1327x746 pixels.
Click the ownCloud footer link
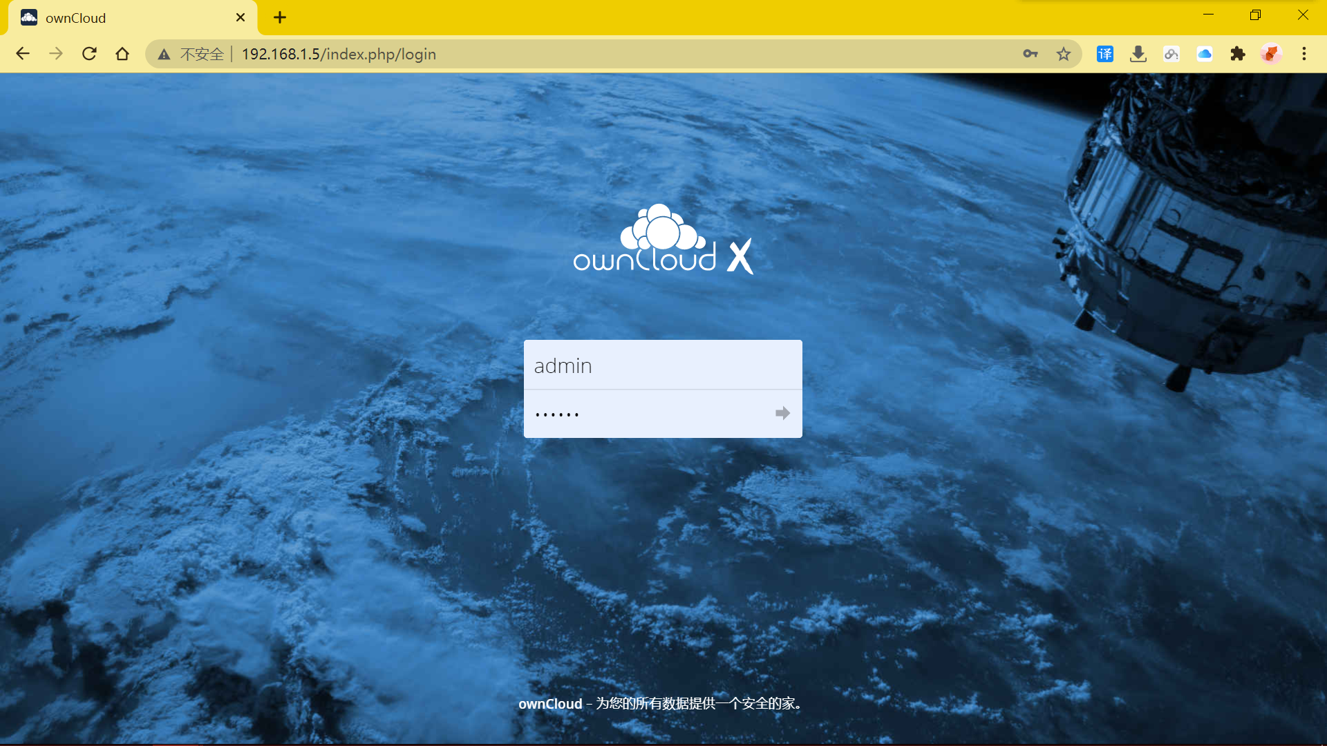click(x=550, y=703)
